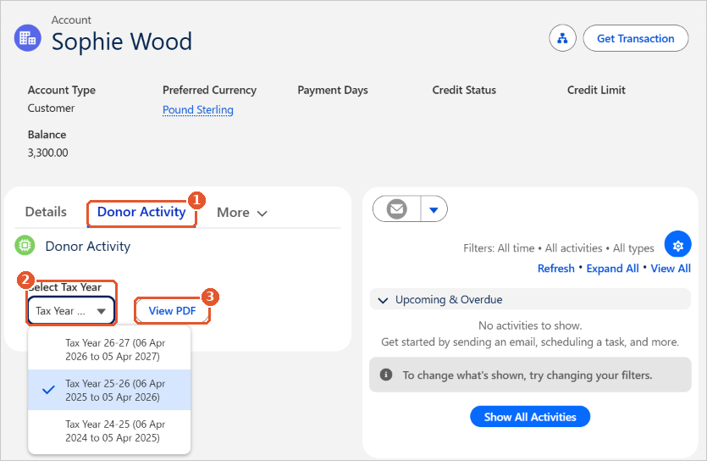Click the Credit Status field label
The height and width of the screenshot is (461, 707).
click(464, 90)
